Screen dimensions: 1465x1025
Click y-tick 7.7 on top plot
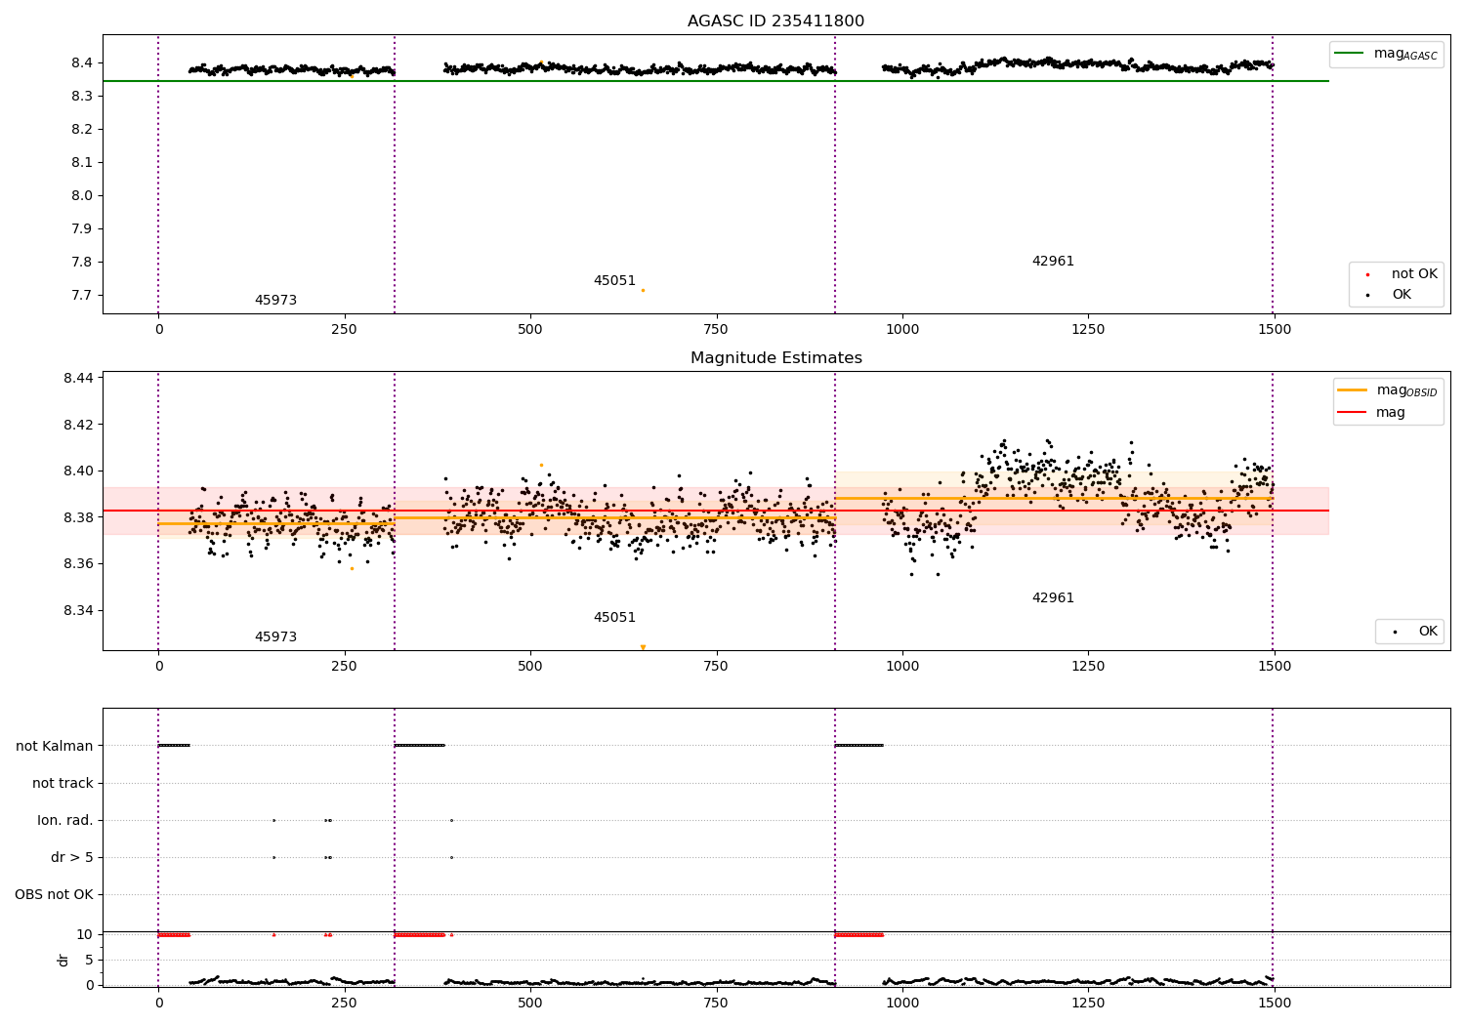click(82, 296)
